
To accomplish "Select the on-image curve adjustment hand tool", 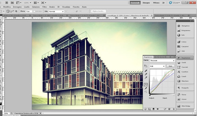I will point(146,66).
